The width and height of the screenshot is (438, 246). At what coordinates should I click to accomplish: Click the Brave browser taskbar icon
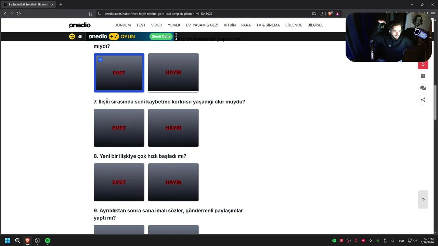pos(27,241)
